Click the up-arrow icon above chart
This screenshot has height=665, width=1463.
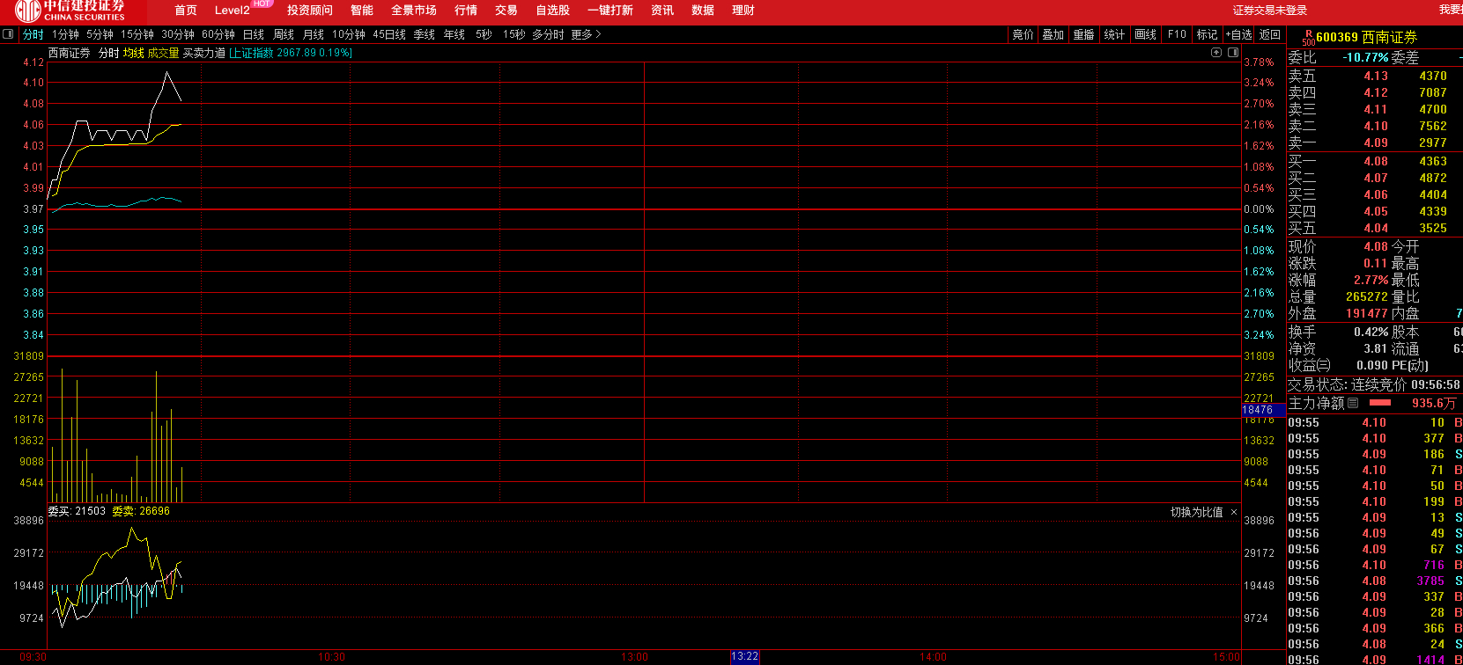(x=1216, y=53)
